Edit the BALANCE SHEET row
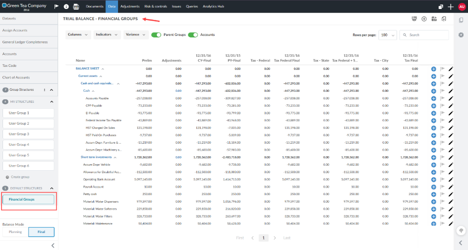Viewport: 468px width, 250px height. tap(450, 69)
